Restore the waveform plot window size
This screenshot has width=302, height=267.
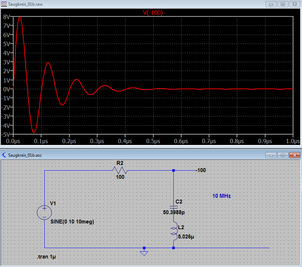click(x=283, y=4)
